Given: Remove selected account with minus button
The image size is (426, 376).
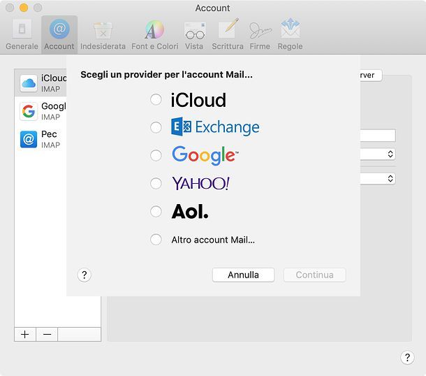Looking at the screenshot, I should click(47, 334).
